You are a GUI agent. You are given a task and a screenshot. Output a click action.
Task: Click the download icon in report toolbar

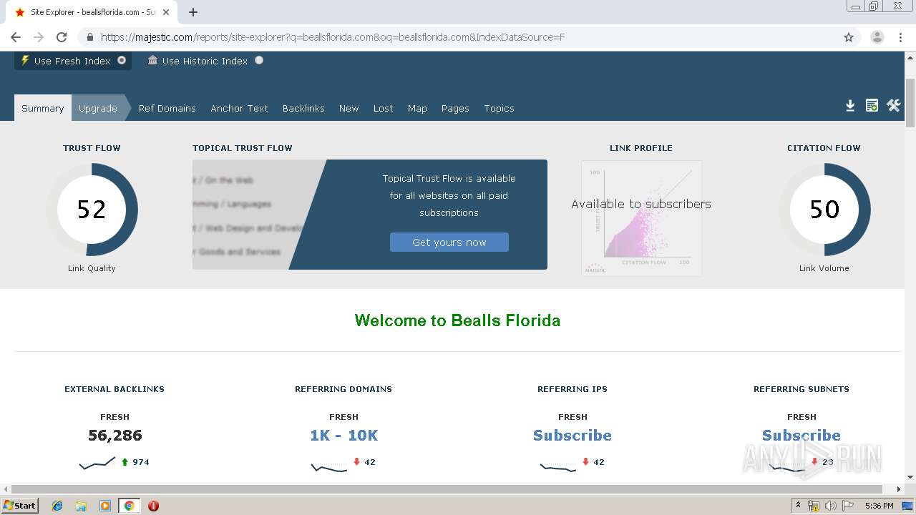850,106
